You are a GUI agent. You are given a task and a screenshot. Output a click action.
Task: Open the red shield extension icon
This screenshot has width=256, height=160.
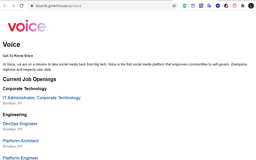pyautogui.click(x=234, y=6)
